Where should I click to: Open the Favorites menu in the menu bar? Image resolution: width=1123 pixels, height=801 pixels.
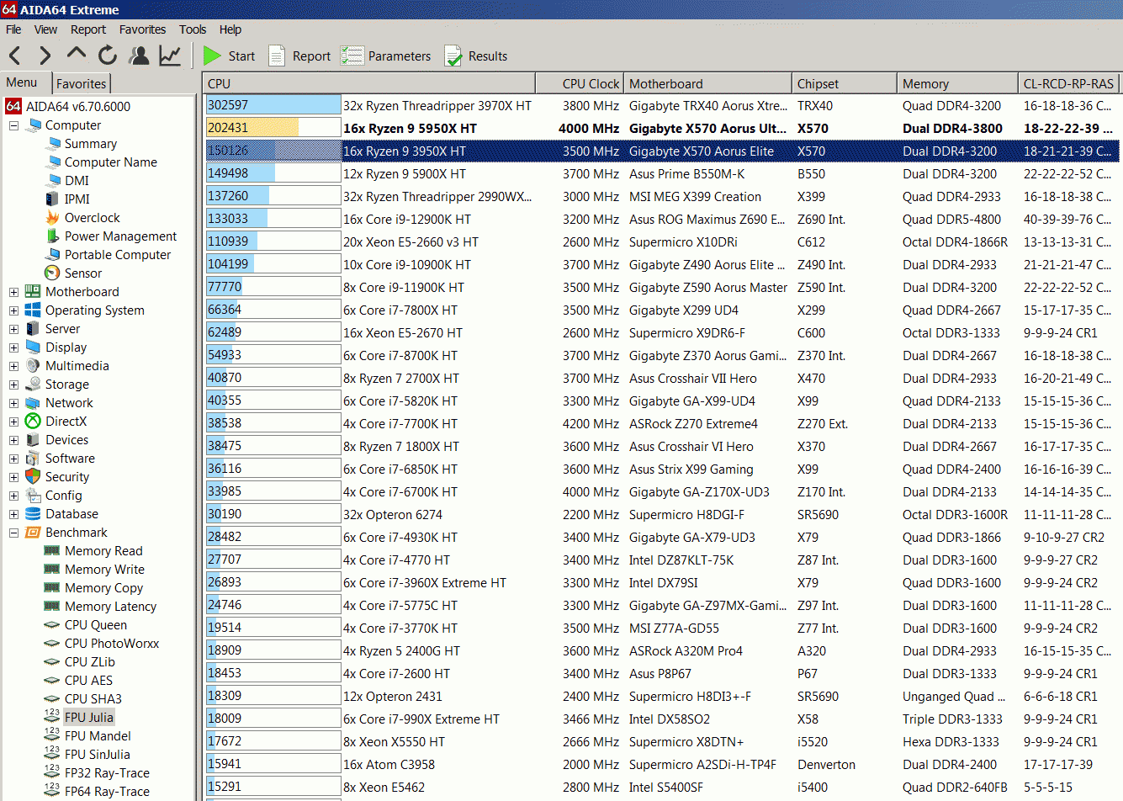pyautogui.click(x=142, y=29)
